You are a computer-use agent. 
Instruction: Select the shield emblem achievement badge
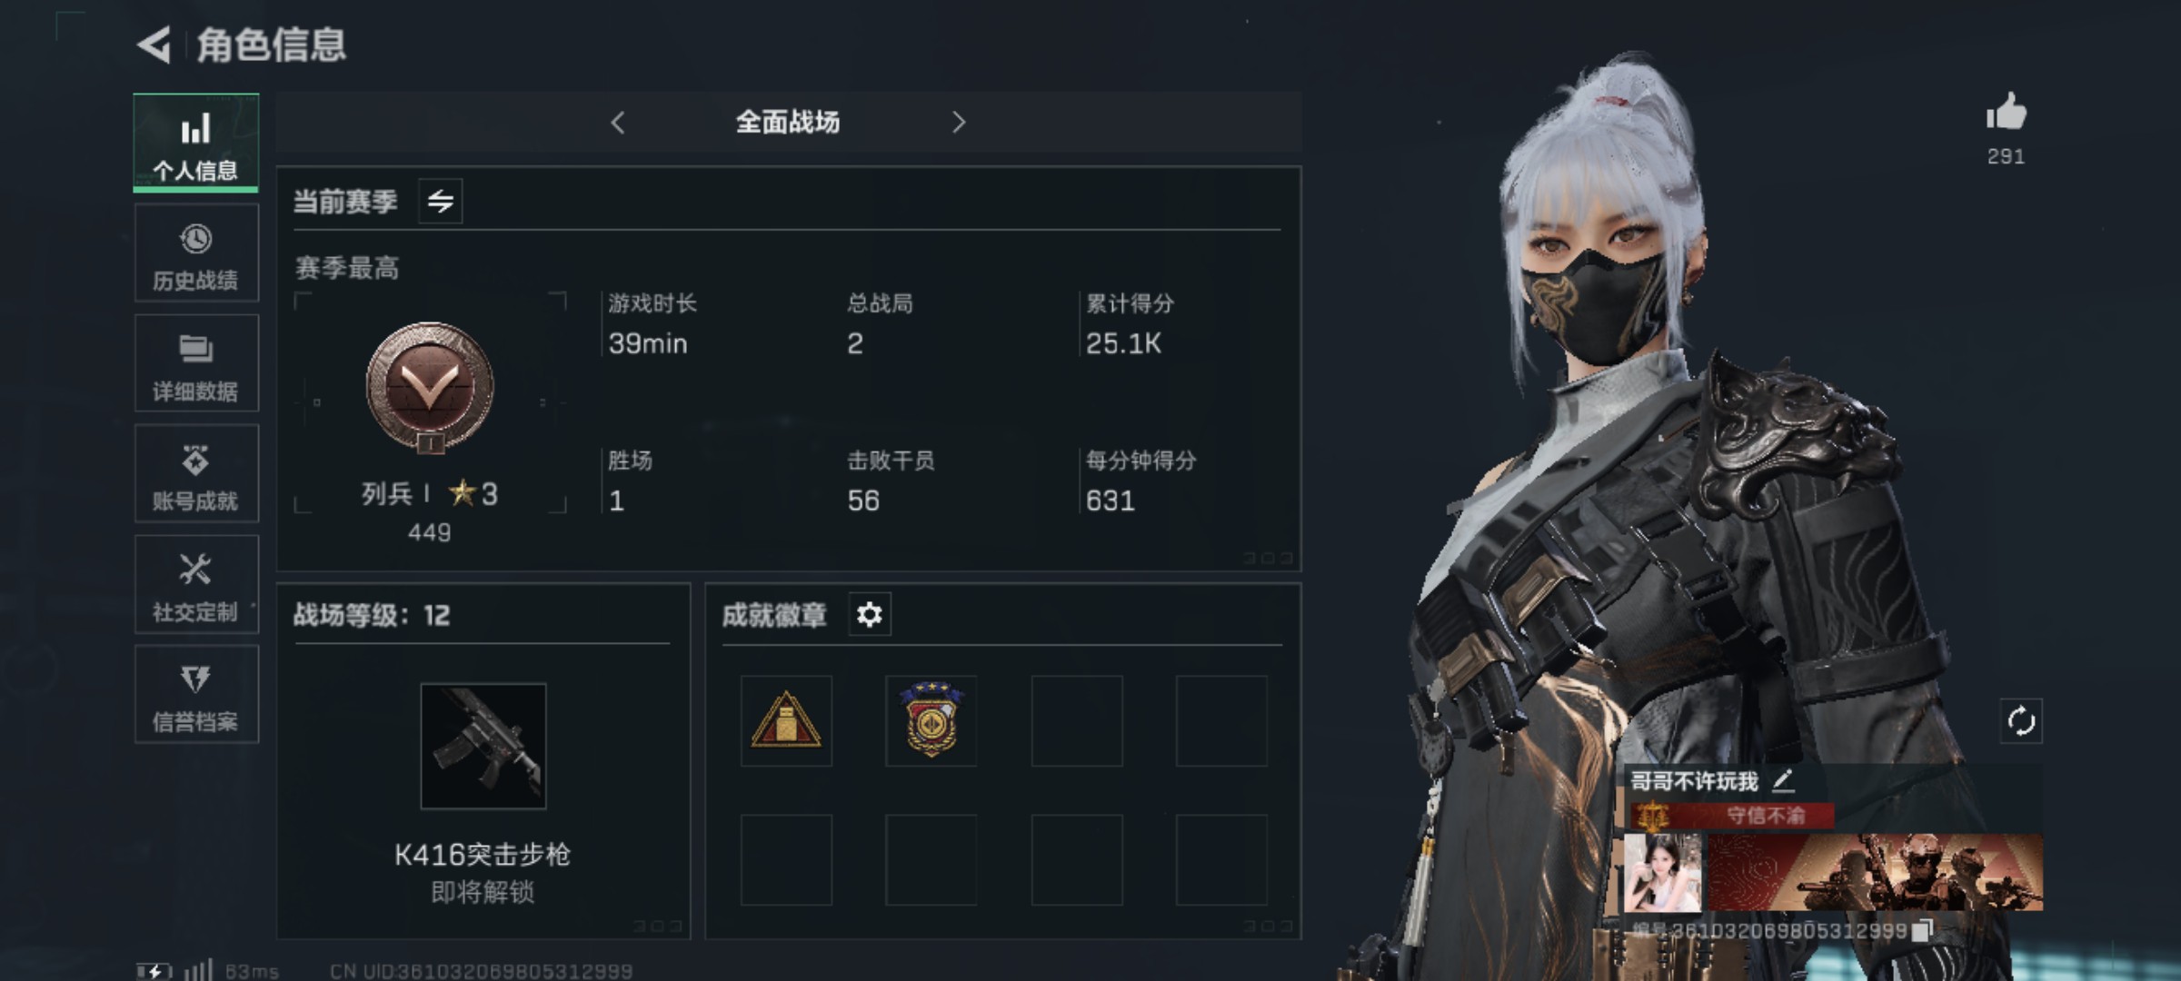[931, 721]
